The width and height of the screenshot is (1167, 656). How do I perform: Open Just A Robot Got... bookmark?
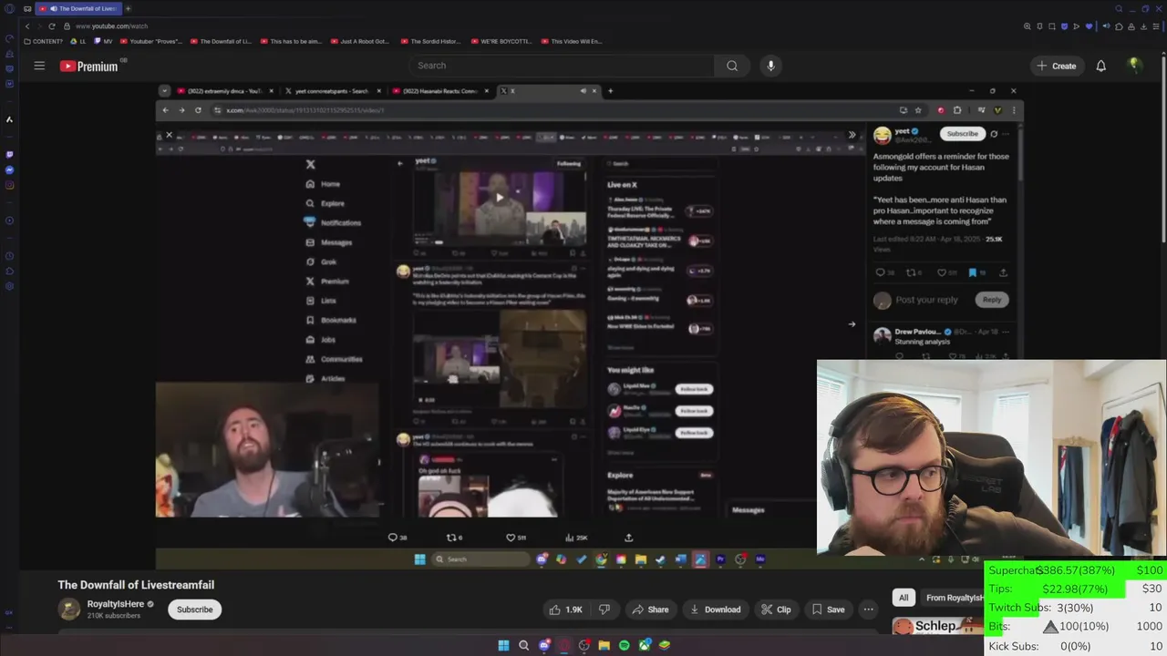pyautogui.click(x=360, y=41)
